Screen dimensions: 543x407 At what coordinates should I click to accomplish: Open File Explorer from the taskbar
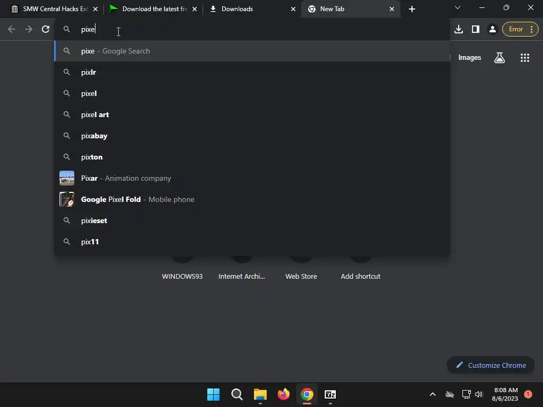coord(260,394)
